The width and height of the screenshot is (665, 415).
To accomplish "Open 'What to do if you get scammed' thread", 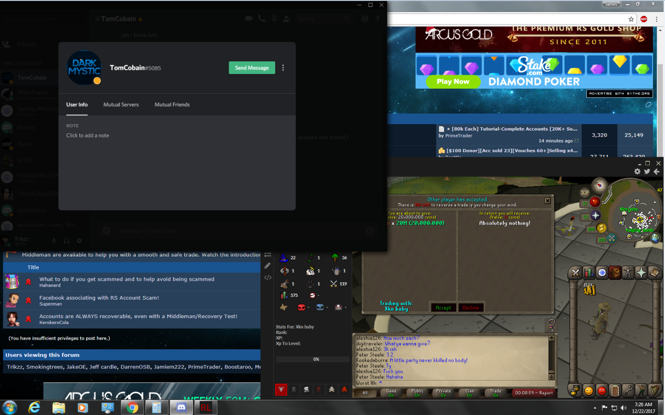I will tap(127, 279).
